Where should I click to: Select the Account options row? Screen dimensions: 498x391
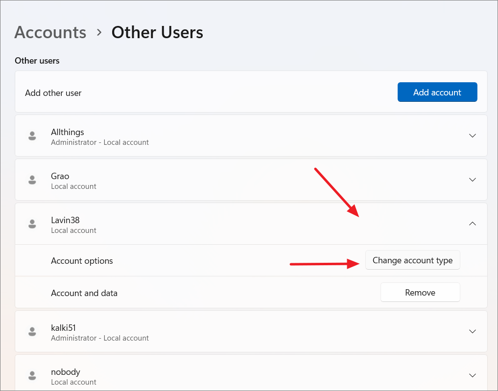(x=82, y=261)
